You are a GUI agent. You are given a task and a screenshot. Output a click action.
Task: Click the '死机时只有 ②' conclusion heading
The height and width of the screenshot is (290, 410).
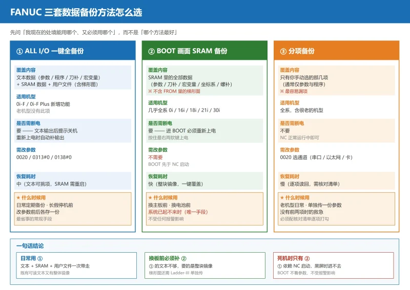click(294, 258)
